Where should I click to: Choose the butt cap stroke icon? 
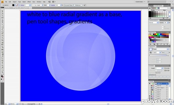pyautogui.click(x=165, y=68)
